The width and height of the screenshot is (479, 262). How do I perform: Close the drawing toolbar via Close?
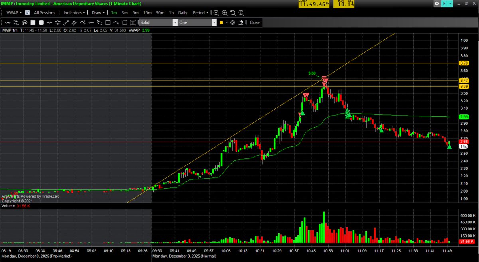click(255, 22)
